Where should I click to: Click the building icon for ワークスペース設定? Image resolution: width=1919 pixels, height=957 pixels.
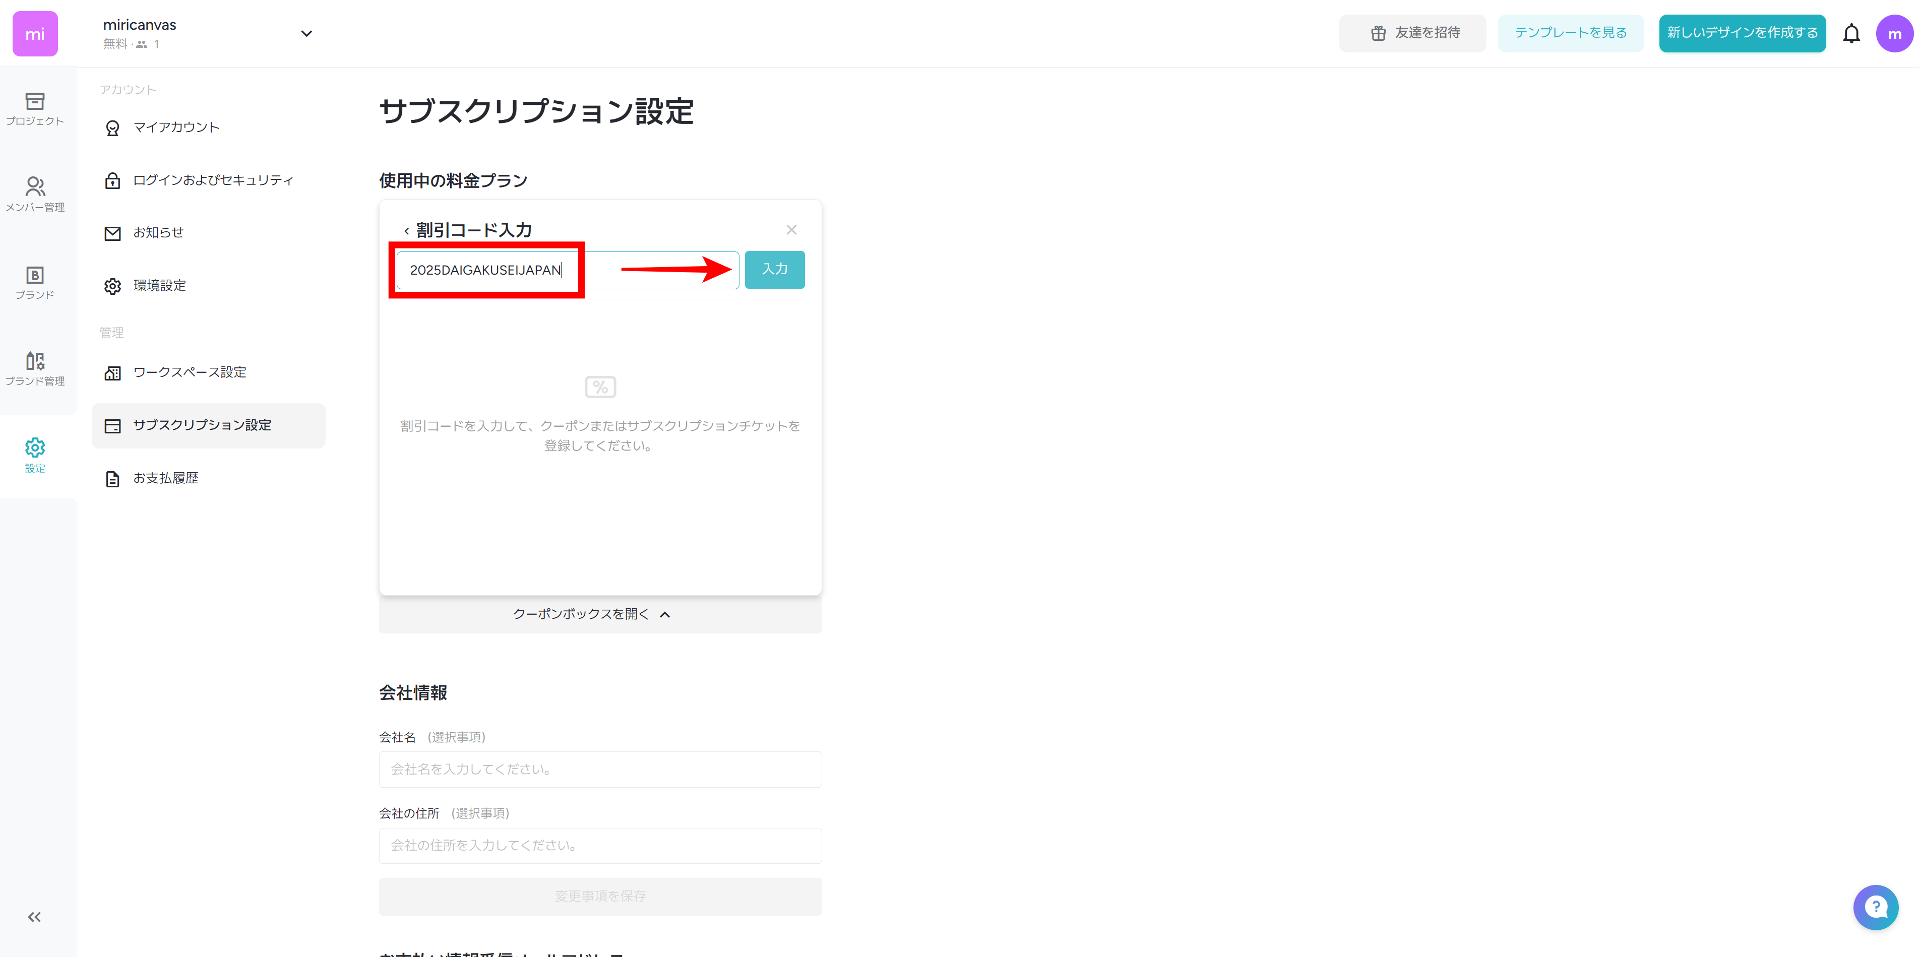(112, 373)
